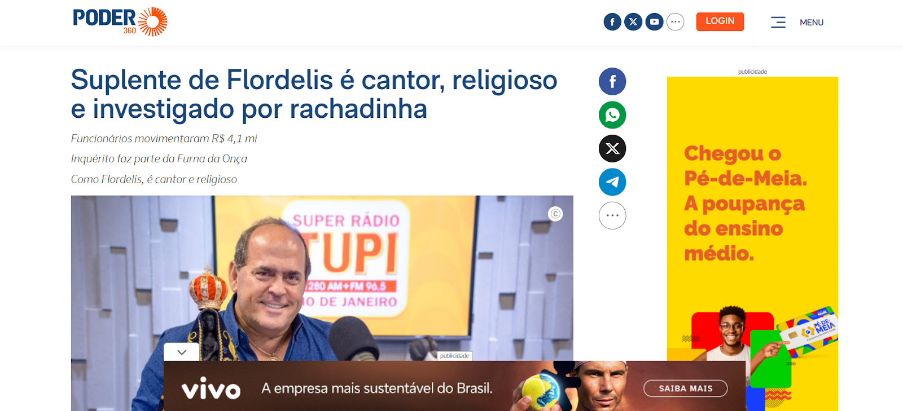Open the hamburger menu icon
903x411 pixels.
tap(778, 23)
